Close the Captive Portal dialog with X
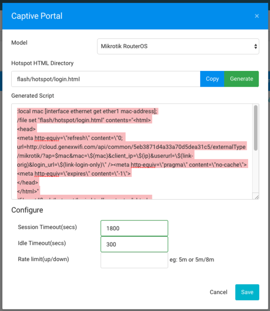The height and width of the screenshot is (311, 270). [257, 16]
